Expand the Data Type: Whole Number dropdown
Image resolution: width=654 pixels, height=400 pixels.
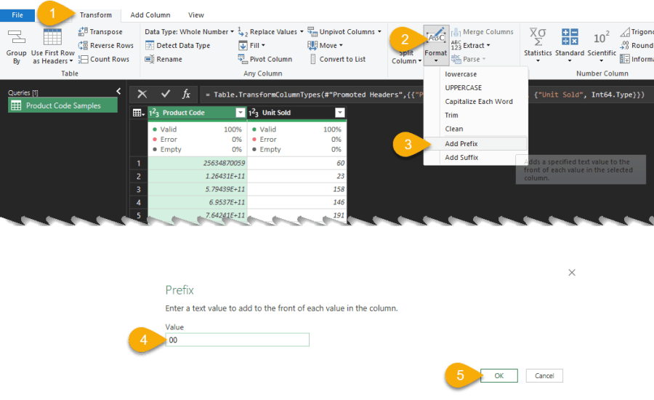pos(232,32)
